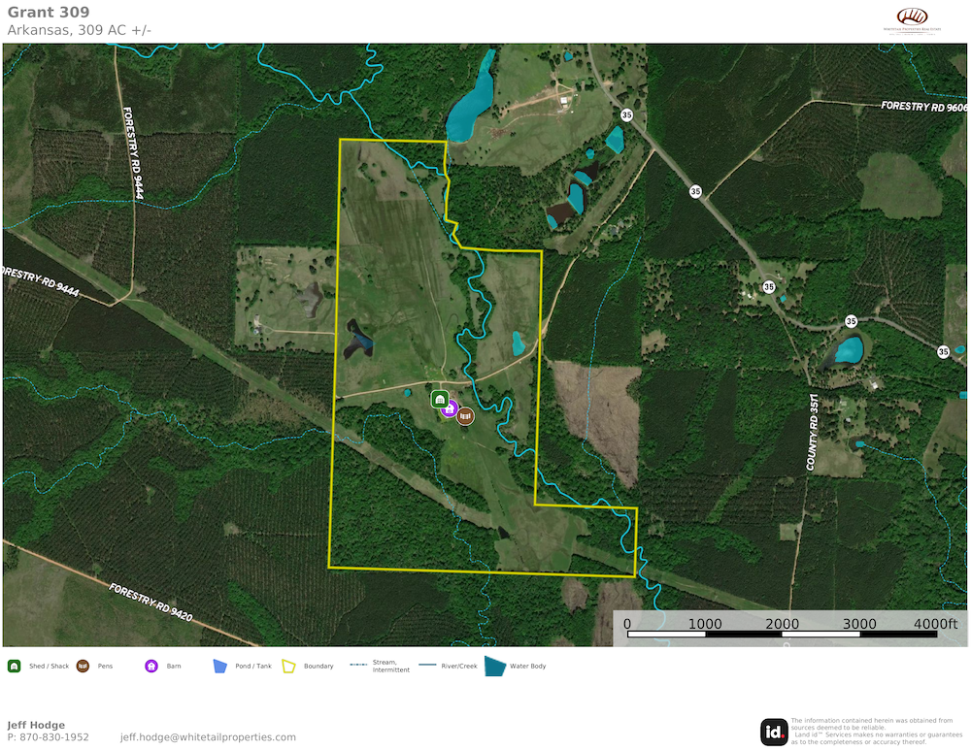The image size is (971, 750).
Task: Select the purple Barn marker on the map
Action: coord(450,408)
